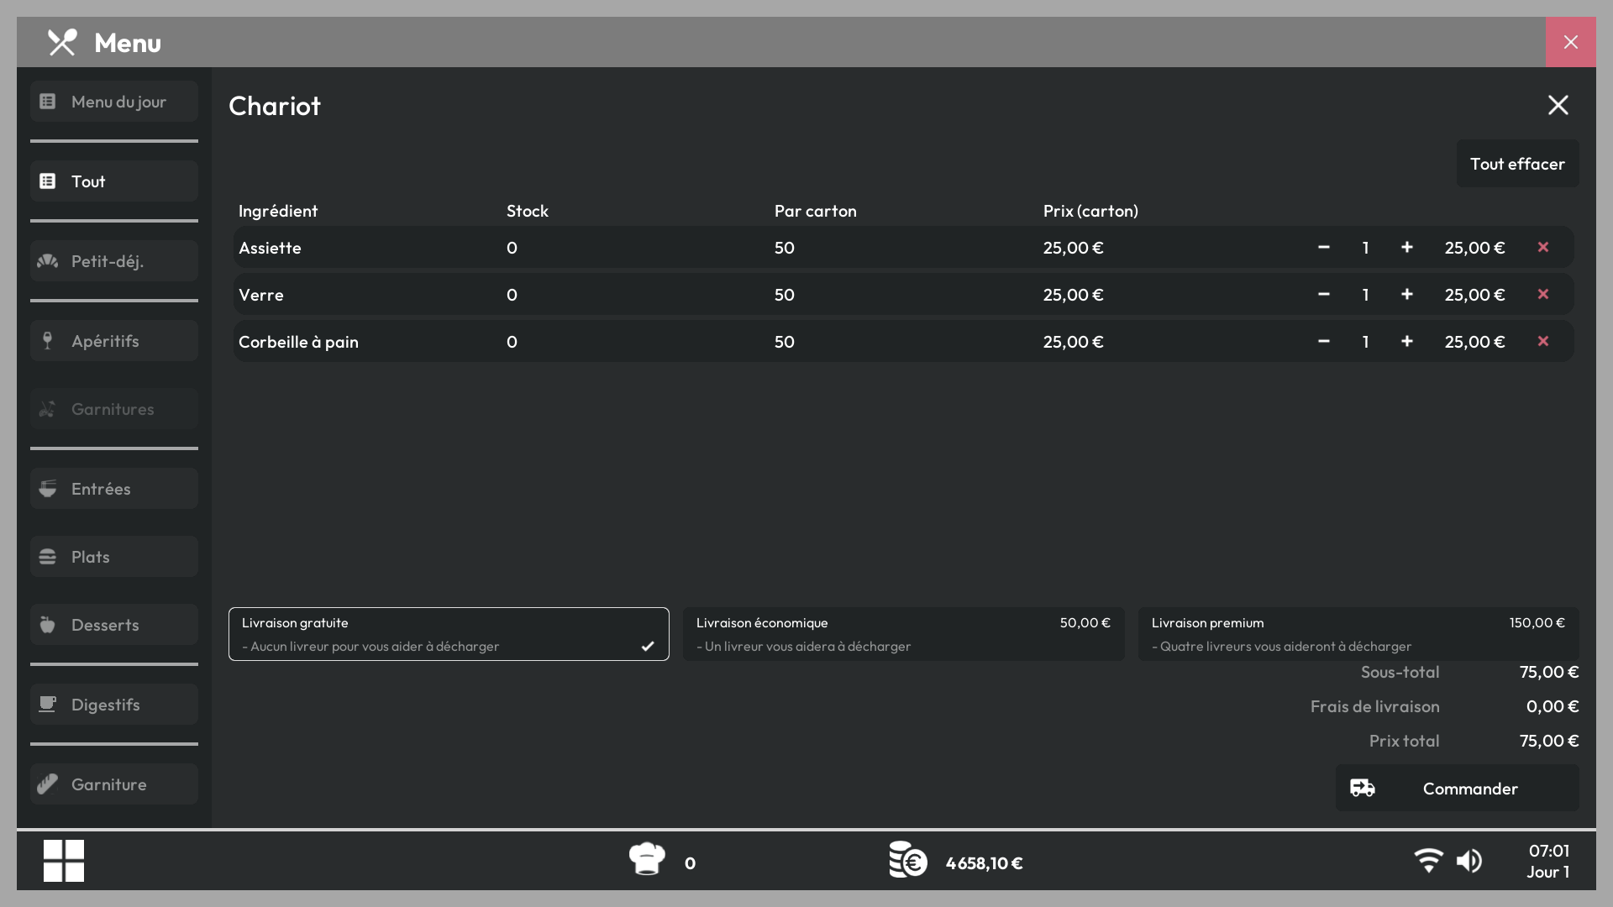Click the chef hat icon
The width and height of the screenshot is (1613, 907).
click(647, 859)
